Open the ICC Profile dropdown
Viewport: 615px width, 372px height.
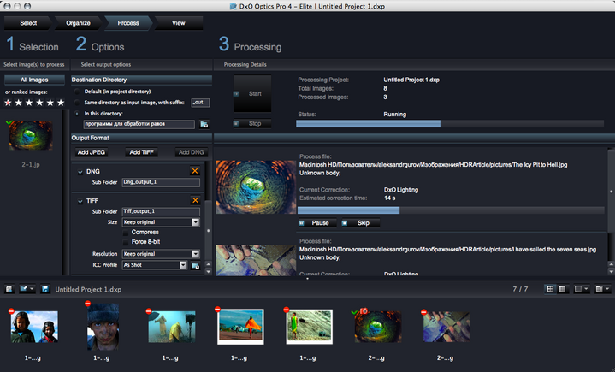[183, 265]
